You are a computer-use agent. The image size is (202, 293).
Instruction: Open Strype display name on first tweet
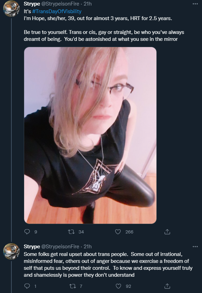click(32, 4)
